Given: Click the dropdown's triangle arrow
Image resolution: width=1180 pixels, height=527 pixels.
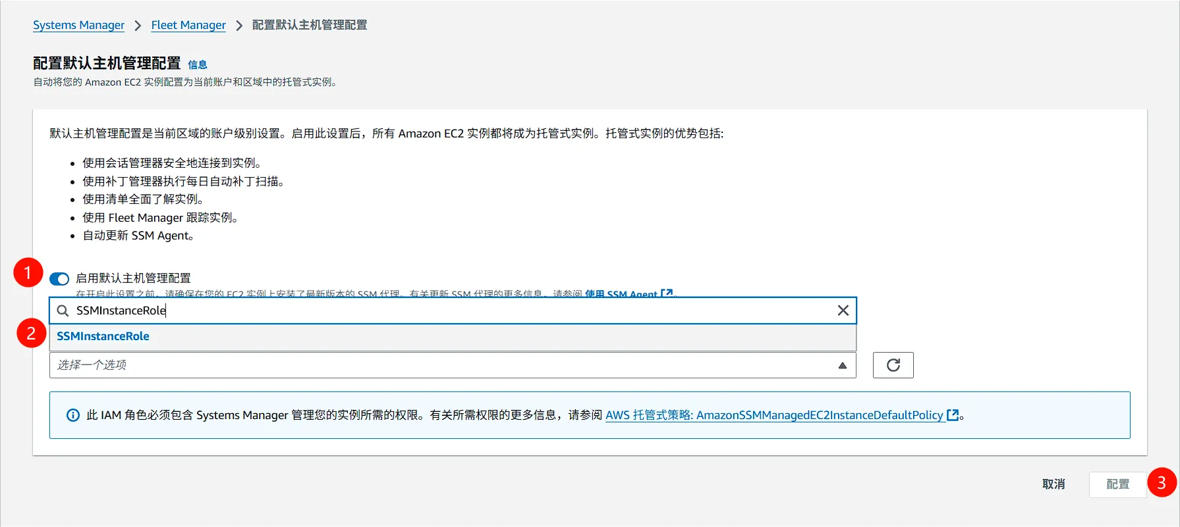Looking at the screenshot, I should coord(842,366).
